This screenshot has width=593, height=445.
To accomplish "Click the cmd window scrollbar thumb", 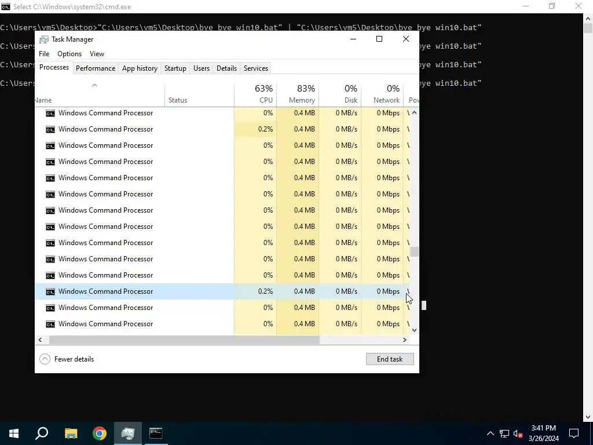I will click(588, 28).
